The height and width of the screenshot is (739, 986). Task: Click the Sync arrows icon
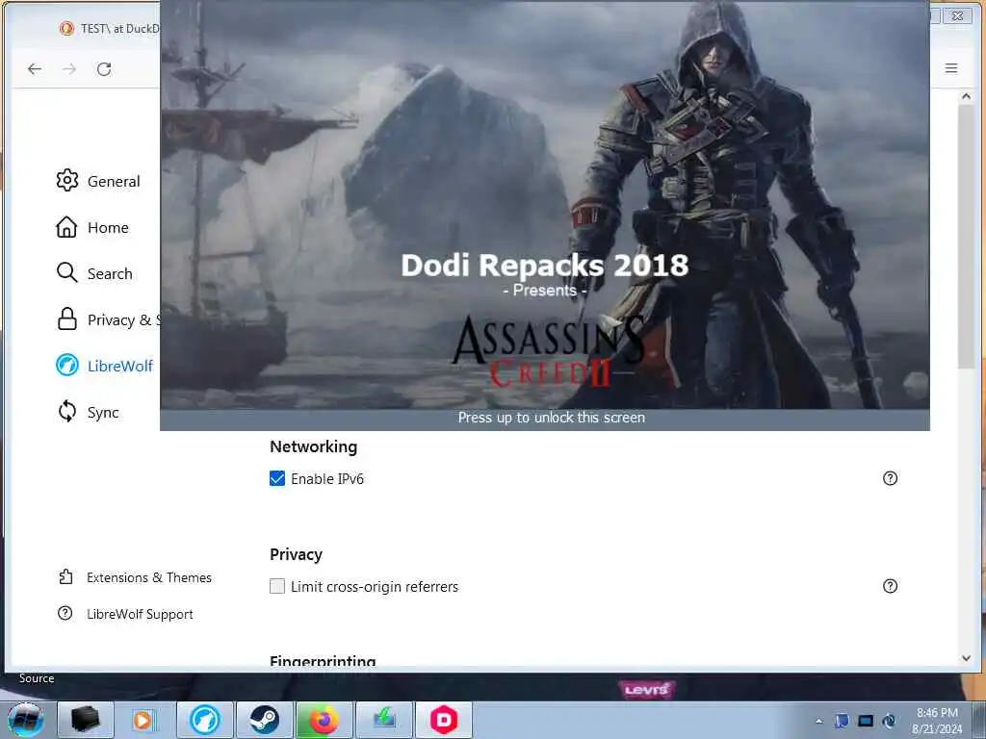[67, 412]
